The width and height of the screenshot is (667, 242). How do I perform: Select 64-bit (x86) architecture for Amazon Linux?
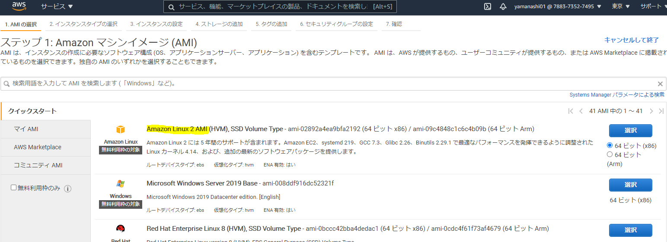[610, 145]
